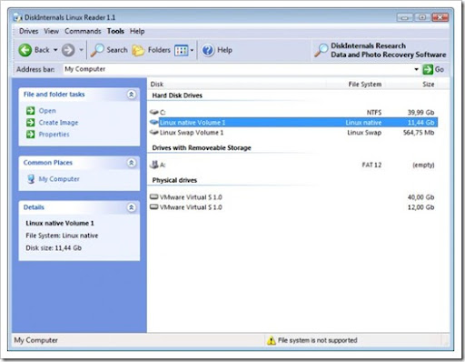The width and height of the screenshot is (465, 362).
Task: Click the Create Image arrow icon
Action: 30,123
